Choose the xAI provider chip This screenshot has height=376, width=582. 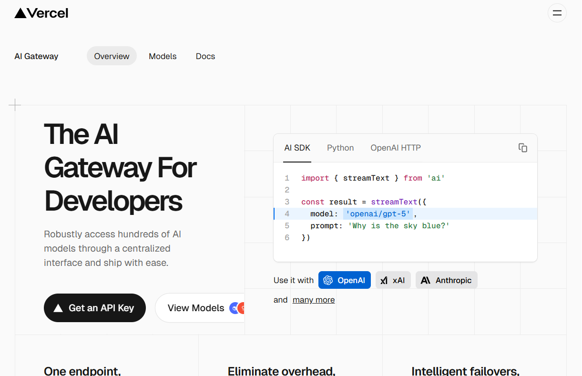[393, 280]
